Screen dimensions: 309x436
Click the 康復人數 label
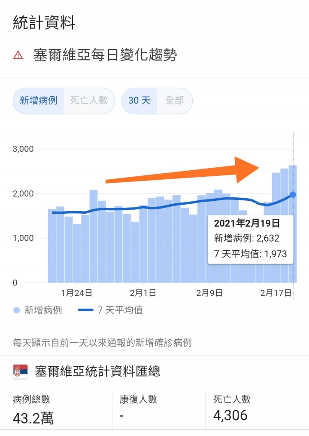(138, 399)
